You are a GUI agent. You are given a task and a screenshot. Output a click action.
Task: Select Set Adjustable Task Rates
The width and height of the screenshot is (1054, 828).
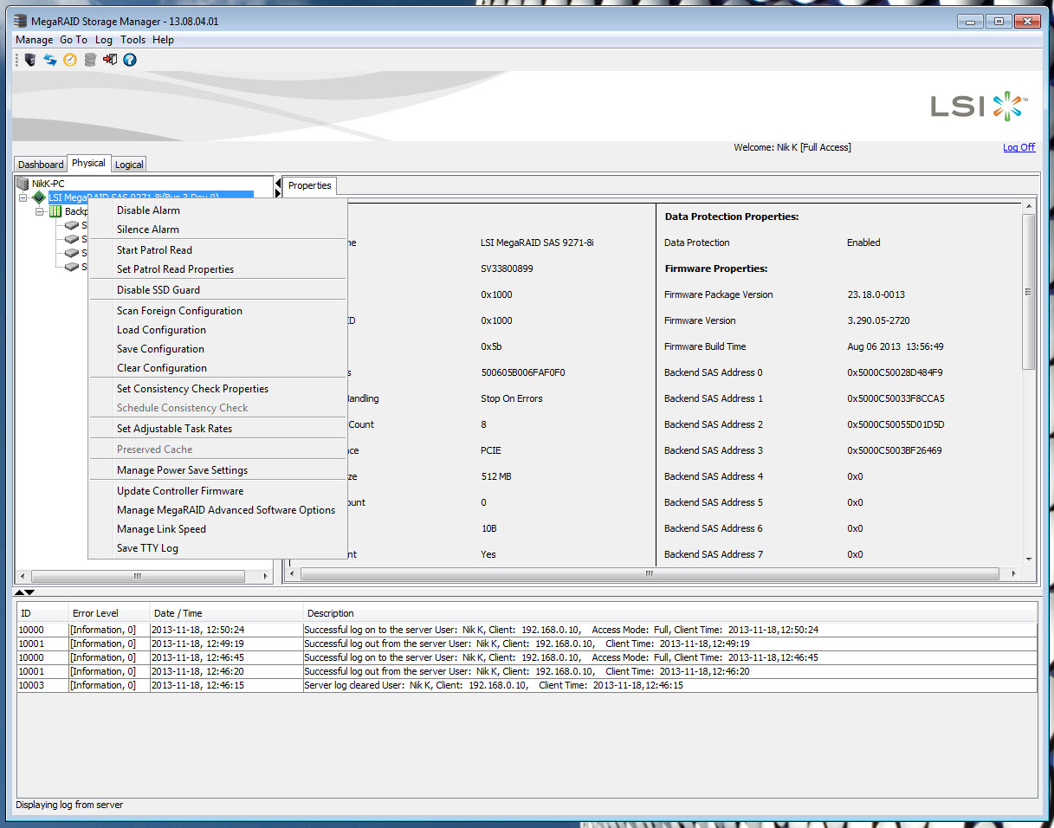[174, 429]
